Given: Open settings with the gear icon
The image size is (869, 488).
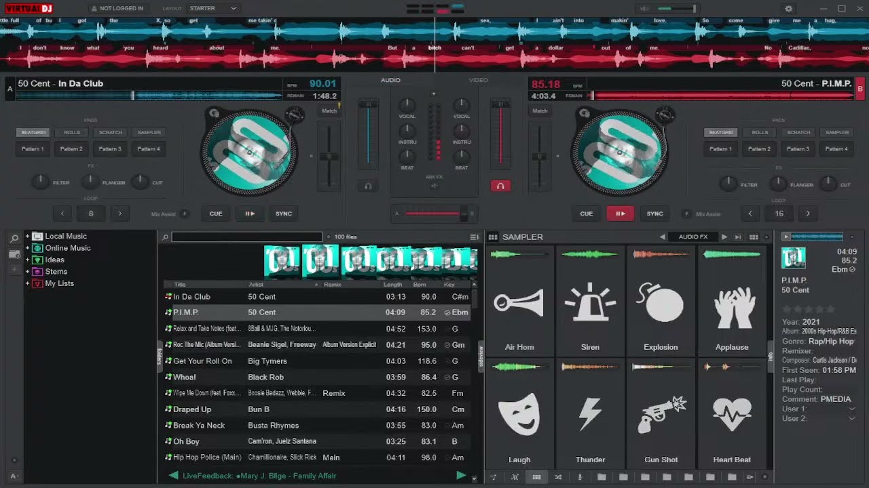Looking at the screenshot, I should click(x=788, y=9).
